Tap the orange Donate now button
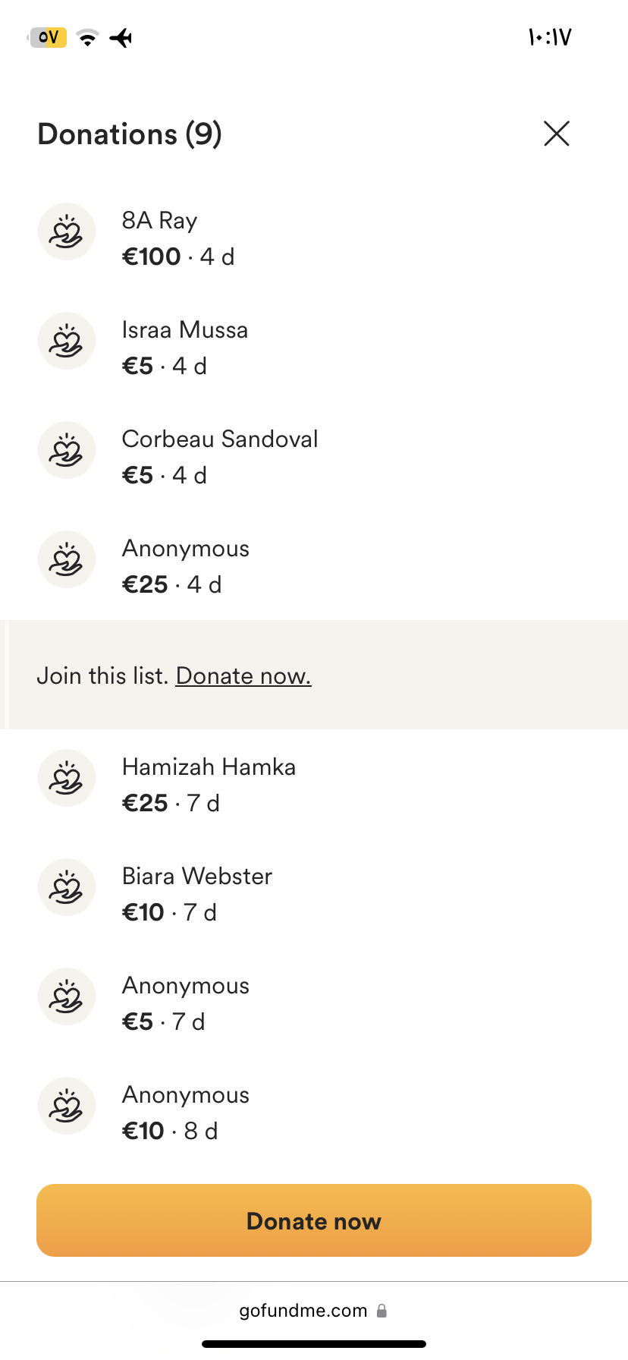The width and height of the screenshot is (628, 1360). [x=314, y=1220]
